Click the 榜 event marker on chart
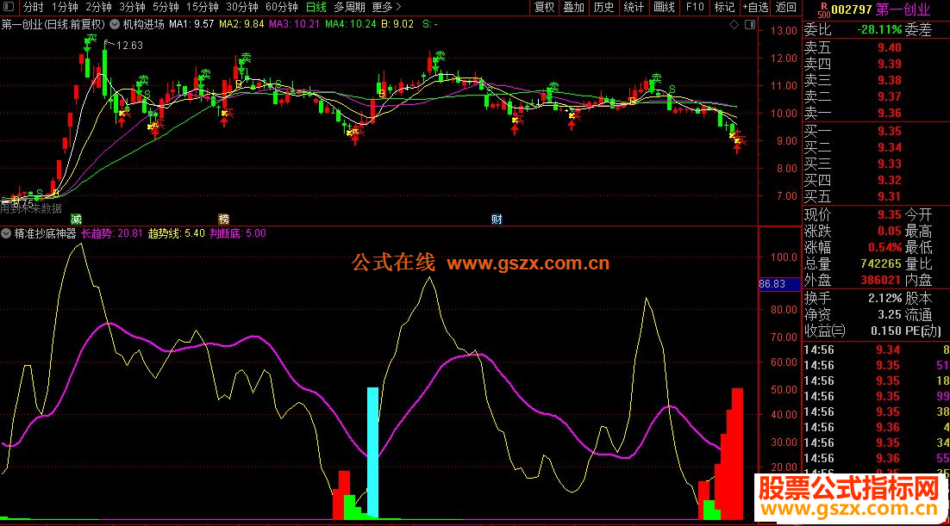950x526 pixels. (x=223, y=220)
